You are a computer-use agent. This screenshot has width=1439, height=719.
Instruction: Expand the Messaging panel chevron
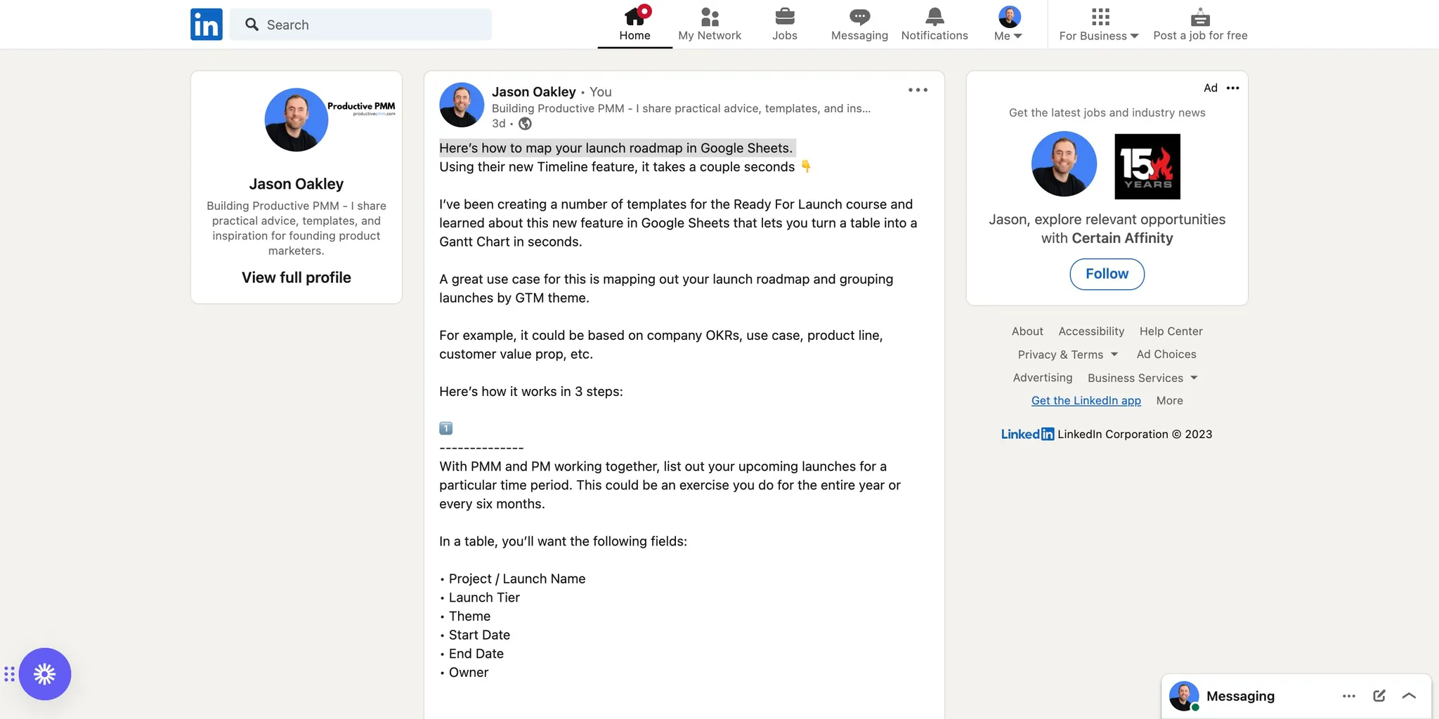1409,696
